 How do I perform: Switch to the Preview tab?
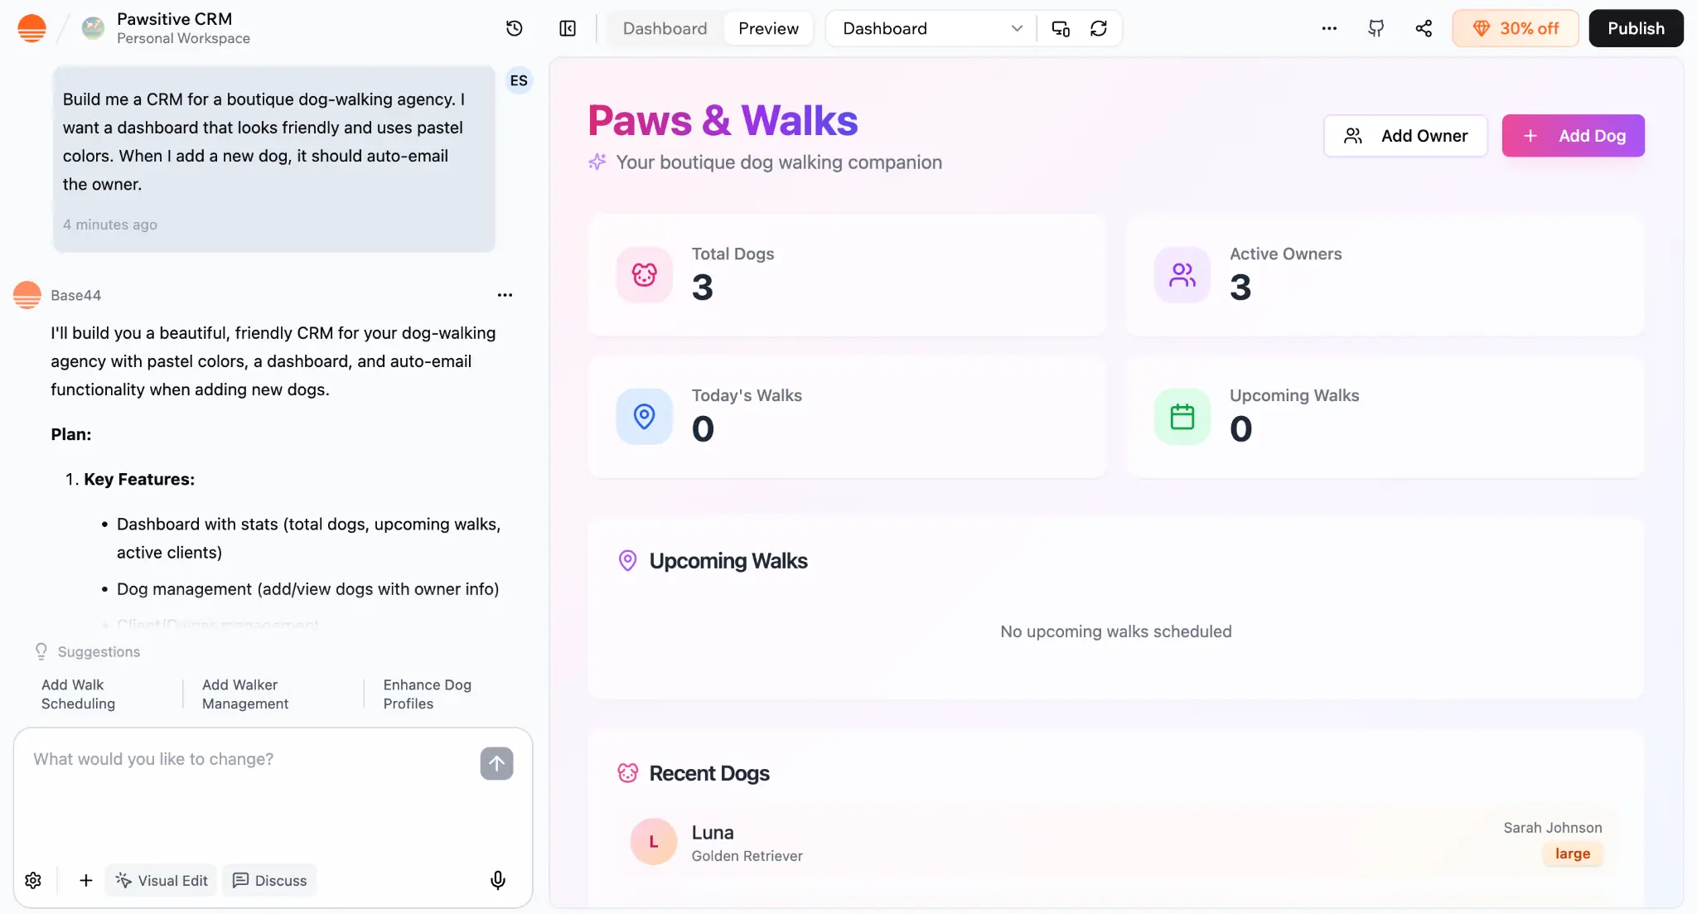click(767, 27)
